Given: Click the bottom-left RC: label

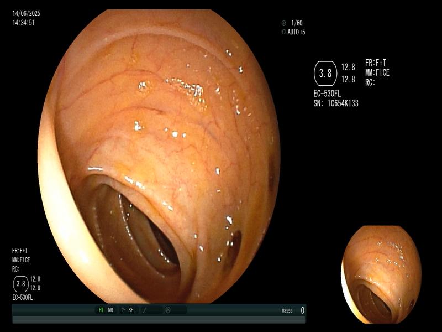Looking at the screenshot, I should (15, 269).
